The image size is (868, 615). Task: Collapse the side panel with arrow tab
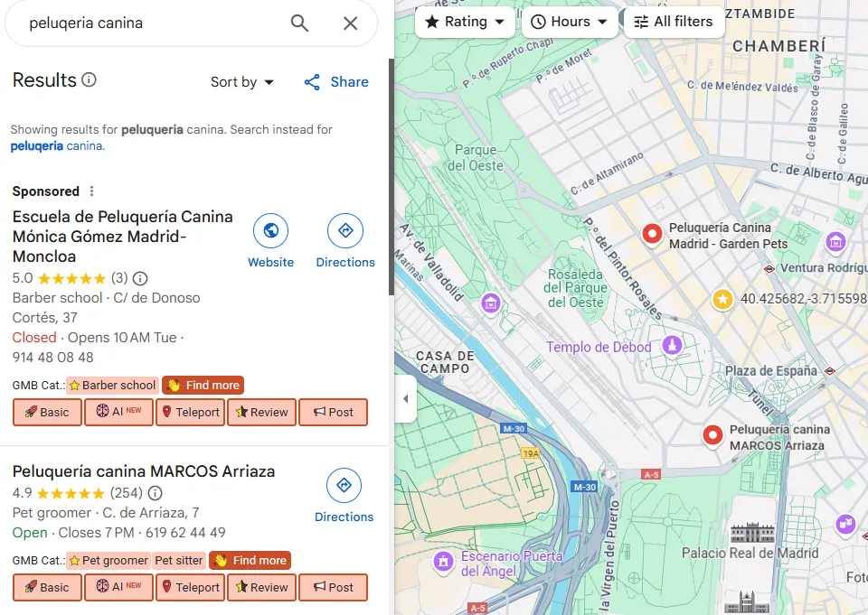[406, 399]
